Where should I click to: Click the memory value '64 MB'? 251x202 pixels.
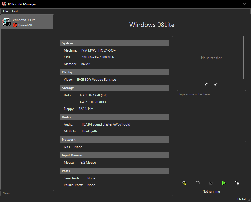tap(86, 64)
